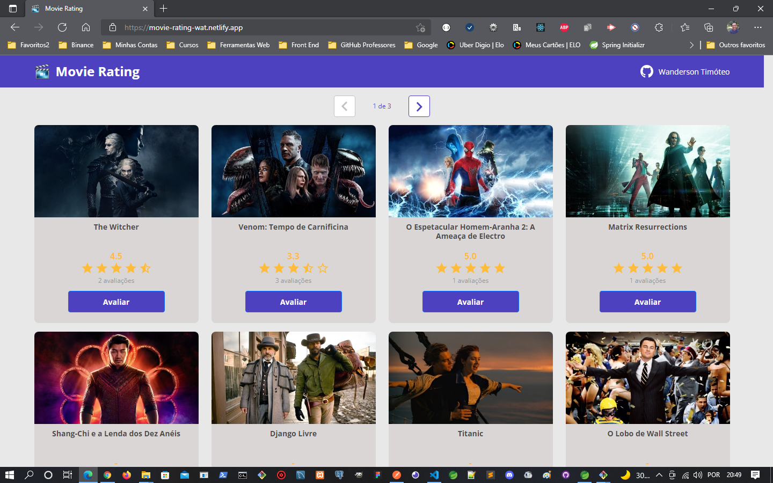Click Avaliar for Matrix Resurrections
The width and height of the screenshot is (773, 483).
pyautogui.click(x=648, y=302)
